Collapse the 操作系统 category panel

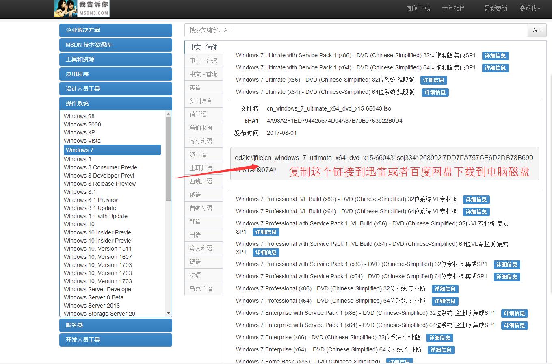(x=115, y=103)
